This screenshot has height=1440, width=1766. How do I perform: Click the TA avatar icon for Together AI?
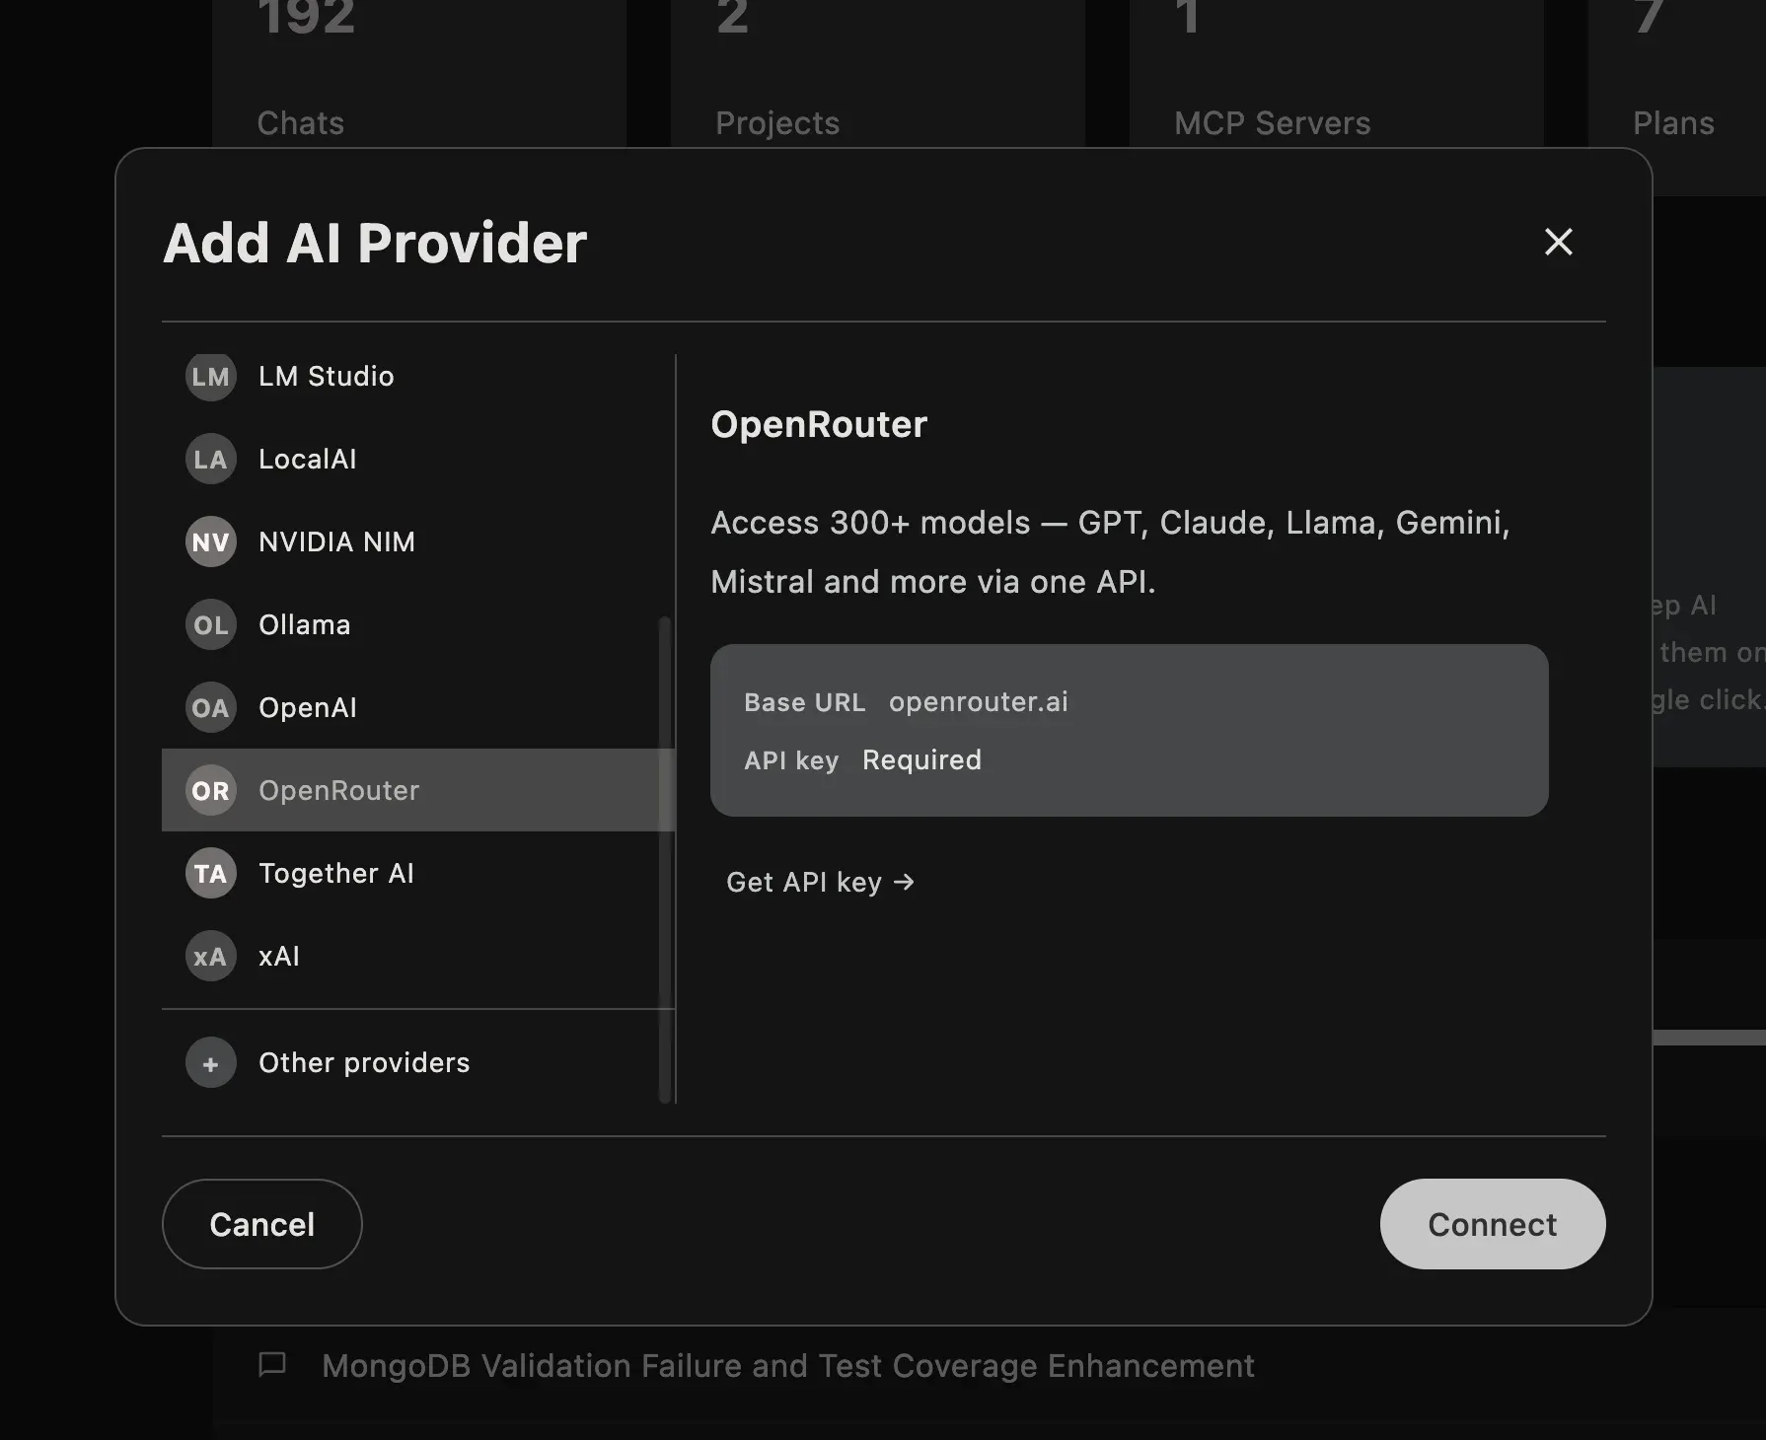click(210, 873)
